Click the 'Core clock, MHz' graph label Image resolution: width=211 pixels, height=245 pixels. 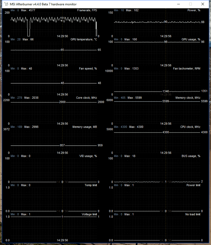(86, 98)
